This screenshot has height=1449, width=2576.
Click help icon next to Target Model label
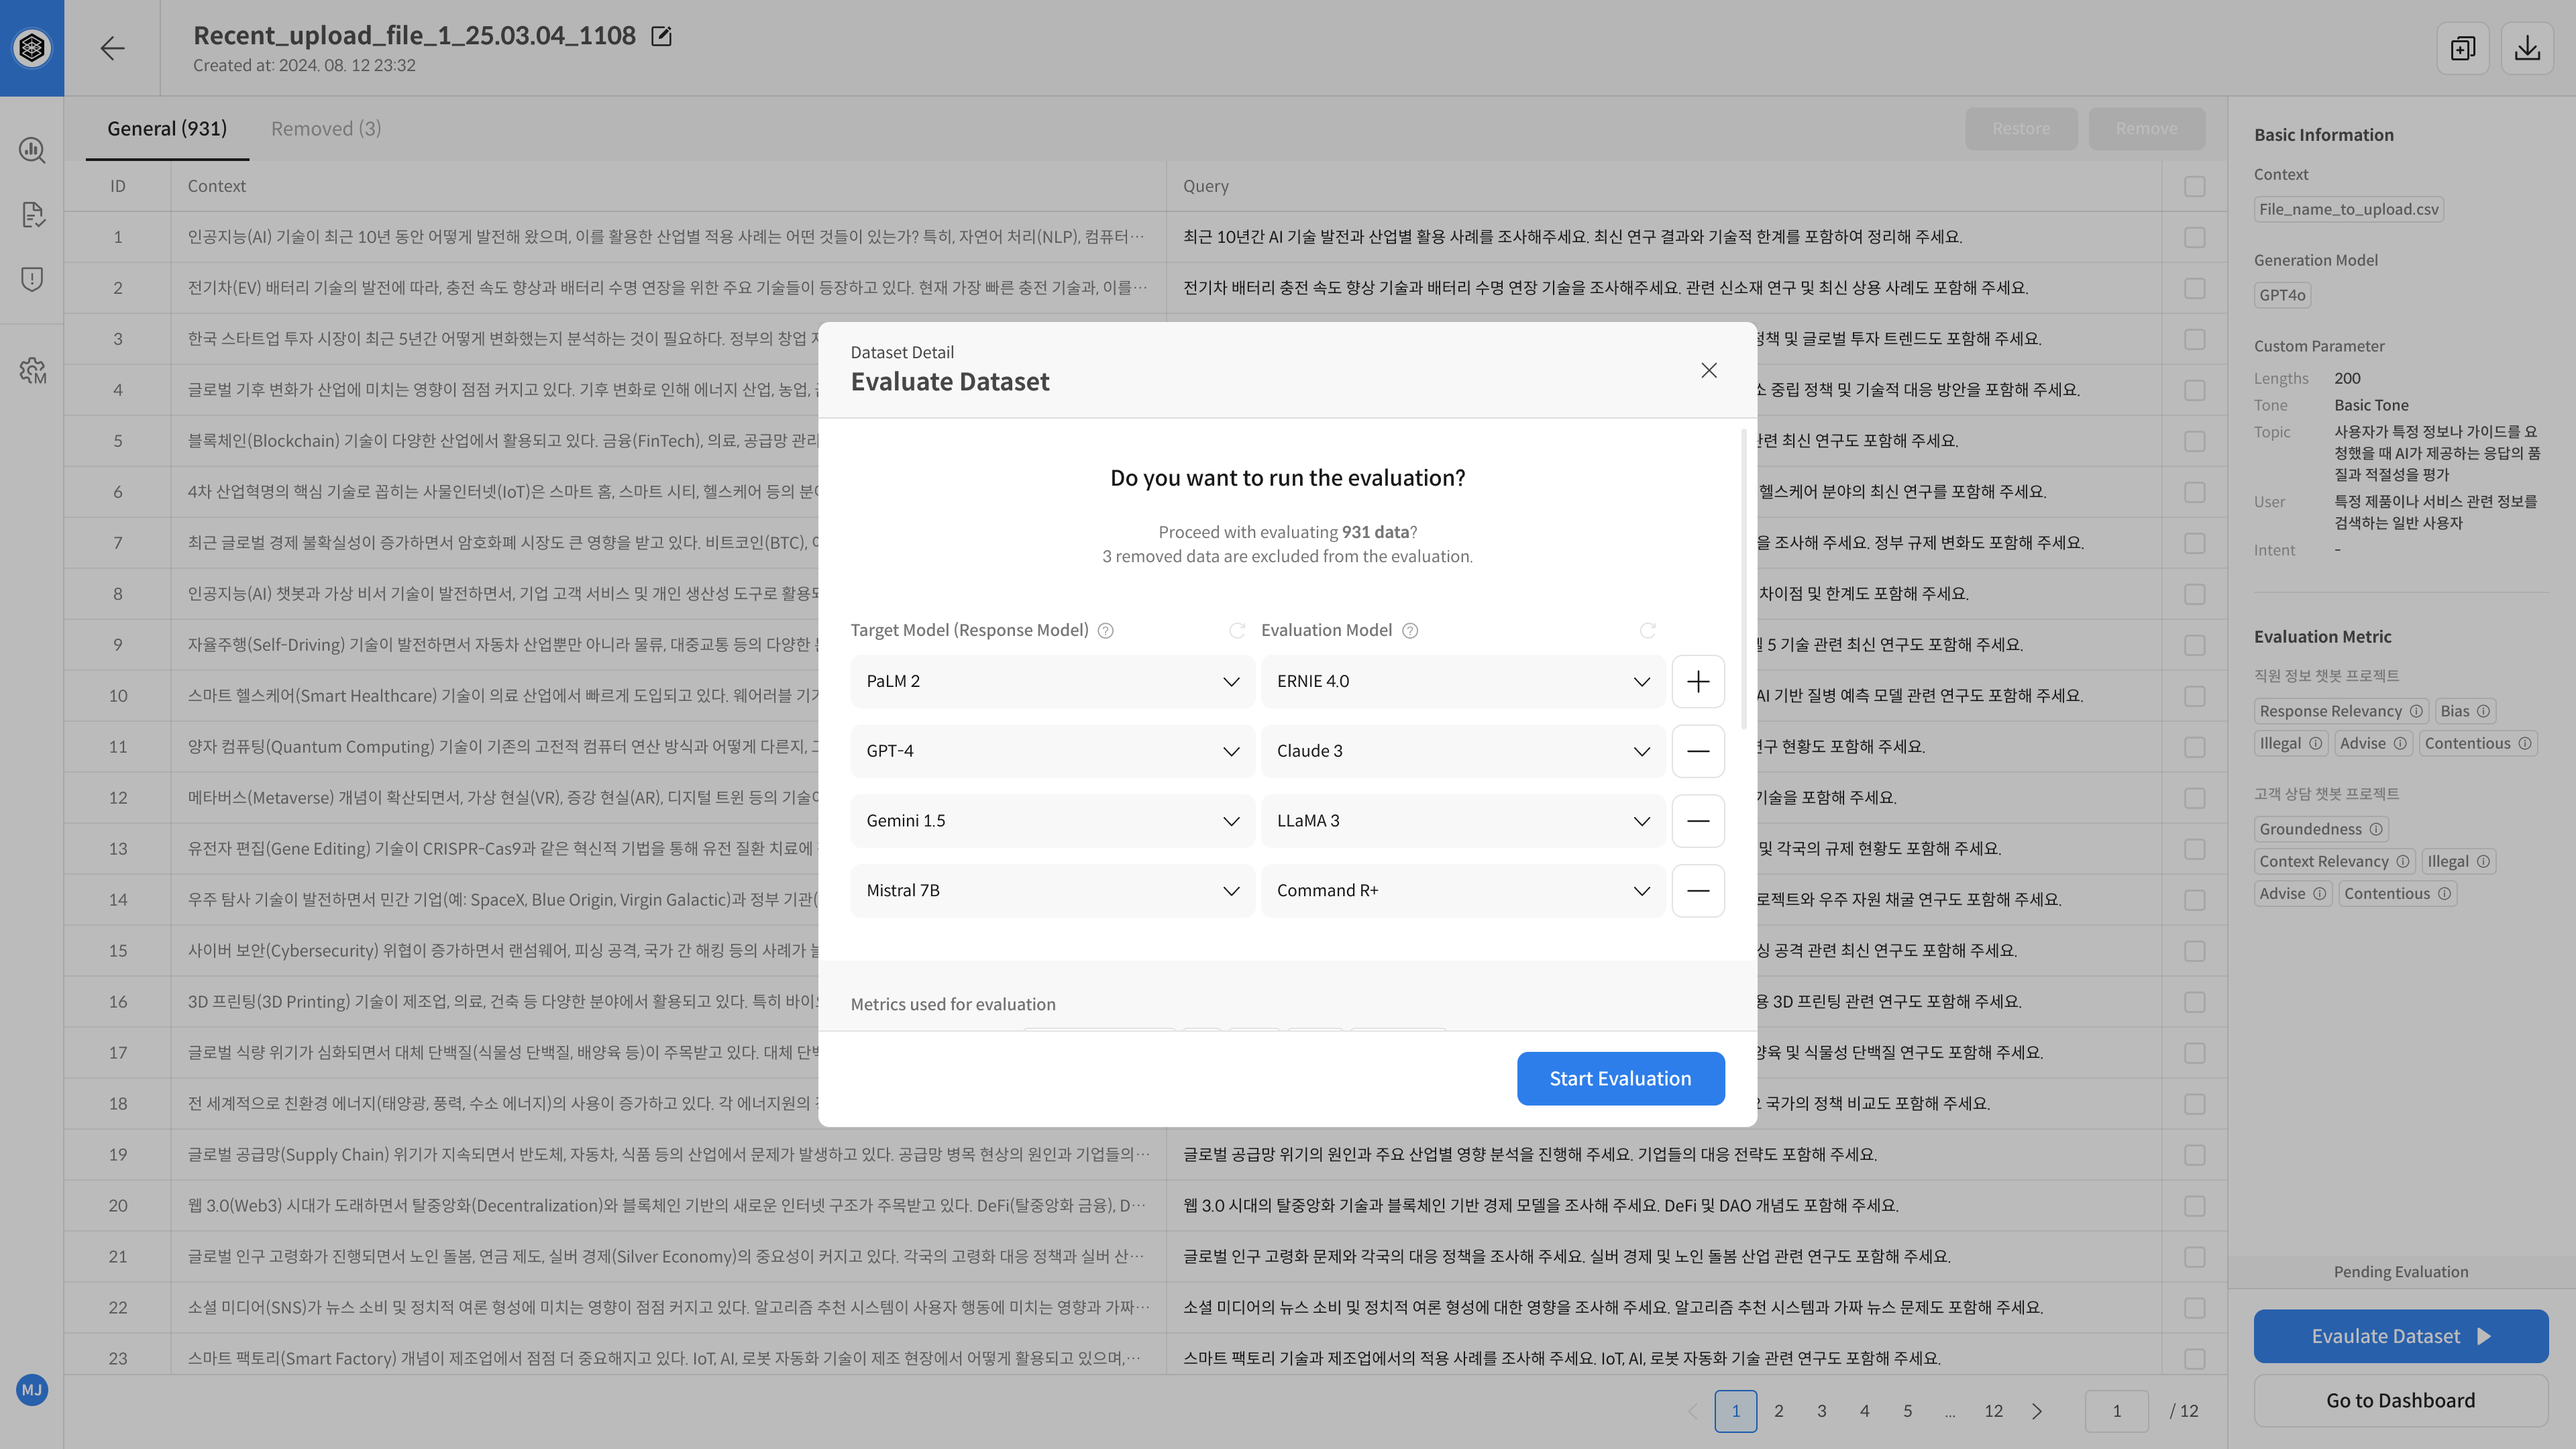coord(1106,630)
